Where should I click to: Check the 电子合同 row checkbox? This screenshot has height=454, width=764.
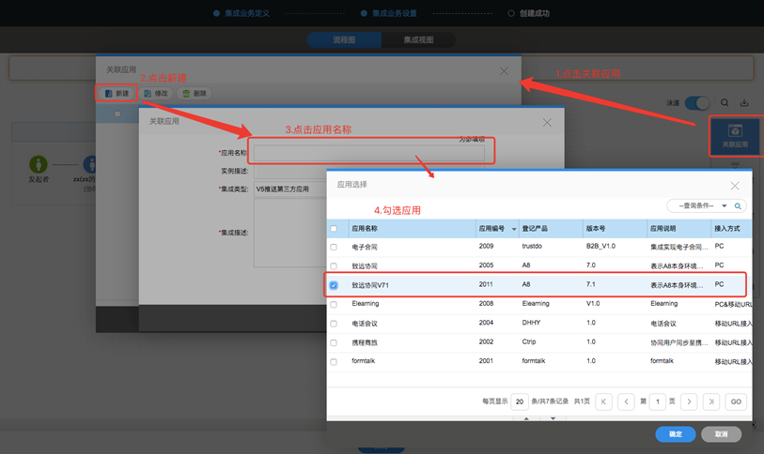point(334,247)
